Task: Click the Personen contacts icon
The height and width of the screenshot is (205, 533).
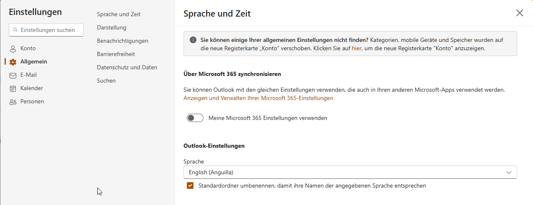Action: coord(13,102)
